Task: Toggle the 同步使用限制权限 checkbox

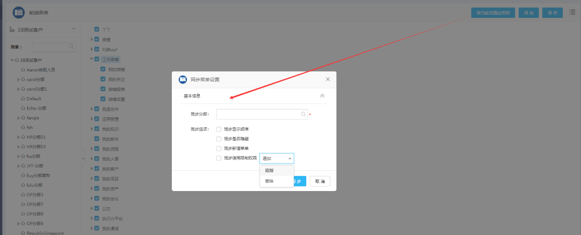Action: tap(219, 158)
